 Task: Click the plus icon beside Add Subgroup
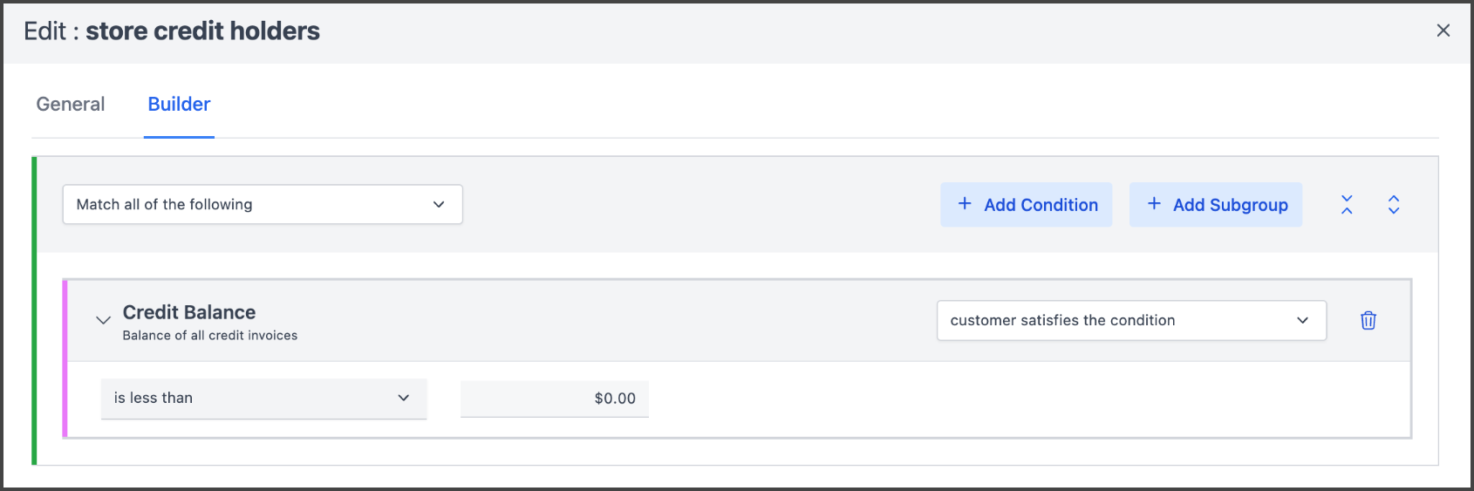tap(1154, 204)
